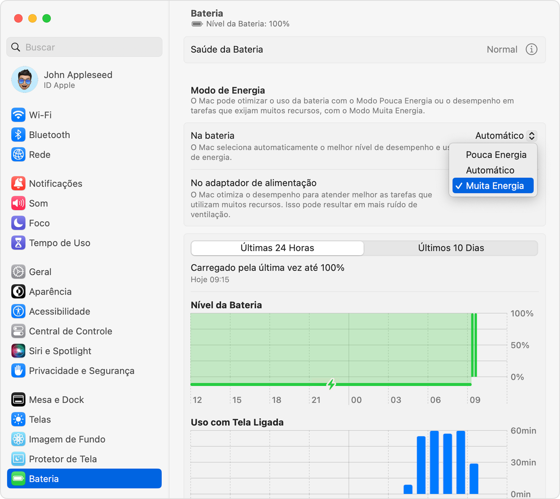This screenshot has width=560, height=499.
Task: Click the search magnifier icon
Action: coord(16,47)
